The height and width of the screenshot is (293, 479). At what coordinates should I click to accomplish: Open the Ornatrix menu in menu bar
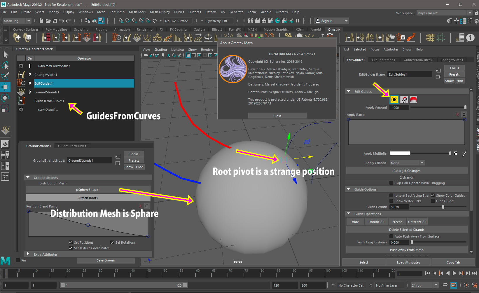click(x=282, y=12)
